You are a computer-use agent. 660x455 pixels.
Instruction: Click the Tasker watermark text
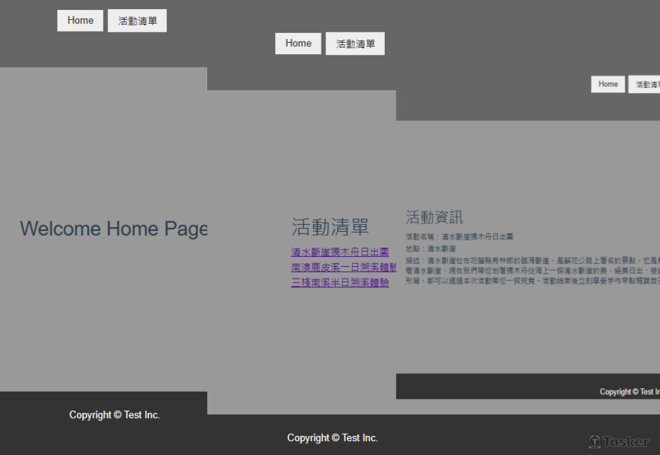(626, 441)
